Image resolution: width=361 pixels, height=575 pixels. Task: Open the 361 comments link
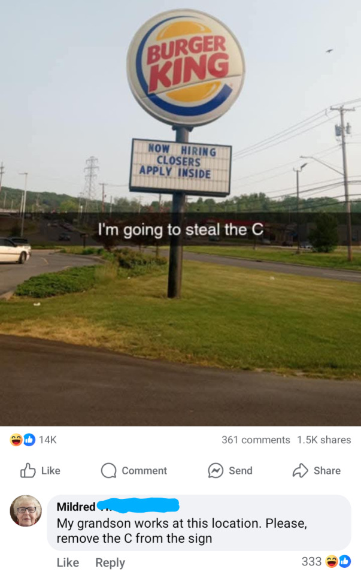pos(256,440)
